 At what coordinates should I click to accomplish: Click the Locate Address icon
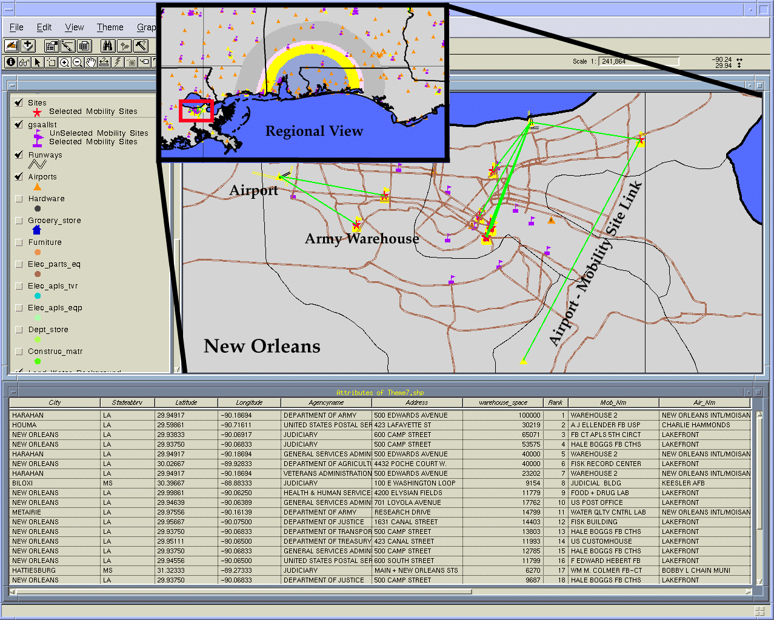click(x=124, y=45)
